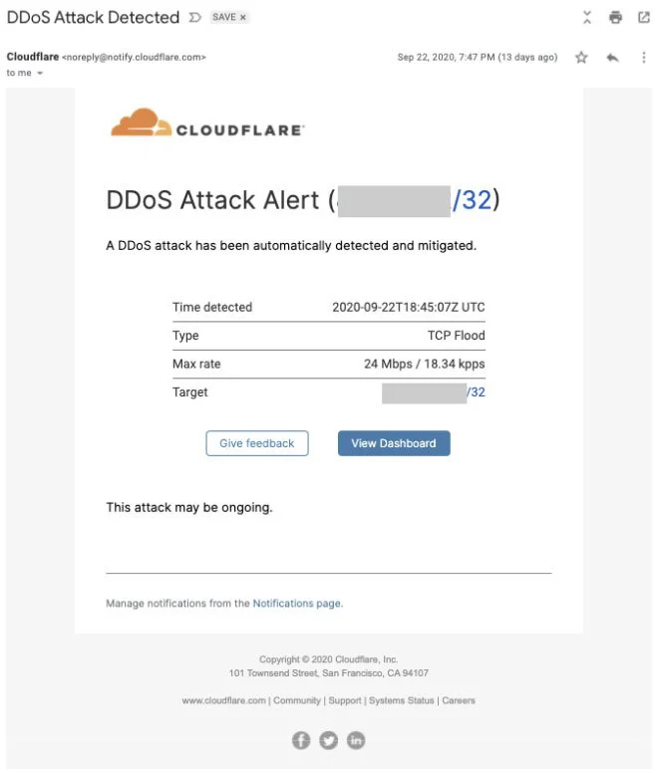Viewport: 661px width, 774px height.
Task: Click the Give feedback button
Action: tap(257, 443)
